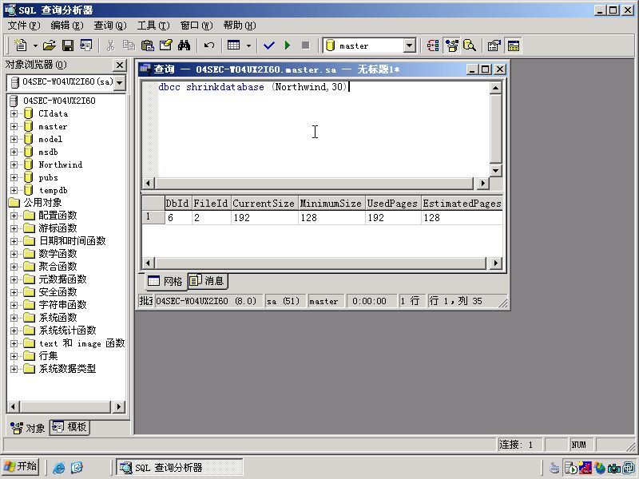Select the 字符串函数 tree item
The image size is (639, 479).
click(62, 305)
